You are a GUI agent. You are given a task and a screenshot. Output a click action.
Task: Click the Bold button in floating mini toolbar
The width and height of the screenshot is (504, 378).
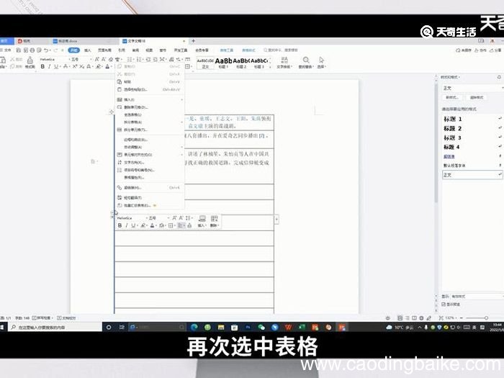120,225
